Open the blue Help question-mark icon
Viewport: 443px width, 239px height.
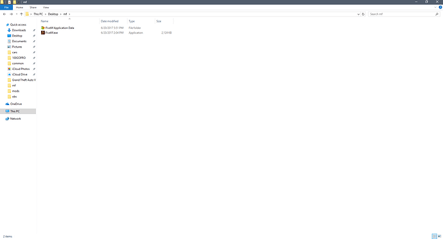(x=440, y=7)
